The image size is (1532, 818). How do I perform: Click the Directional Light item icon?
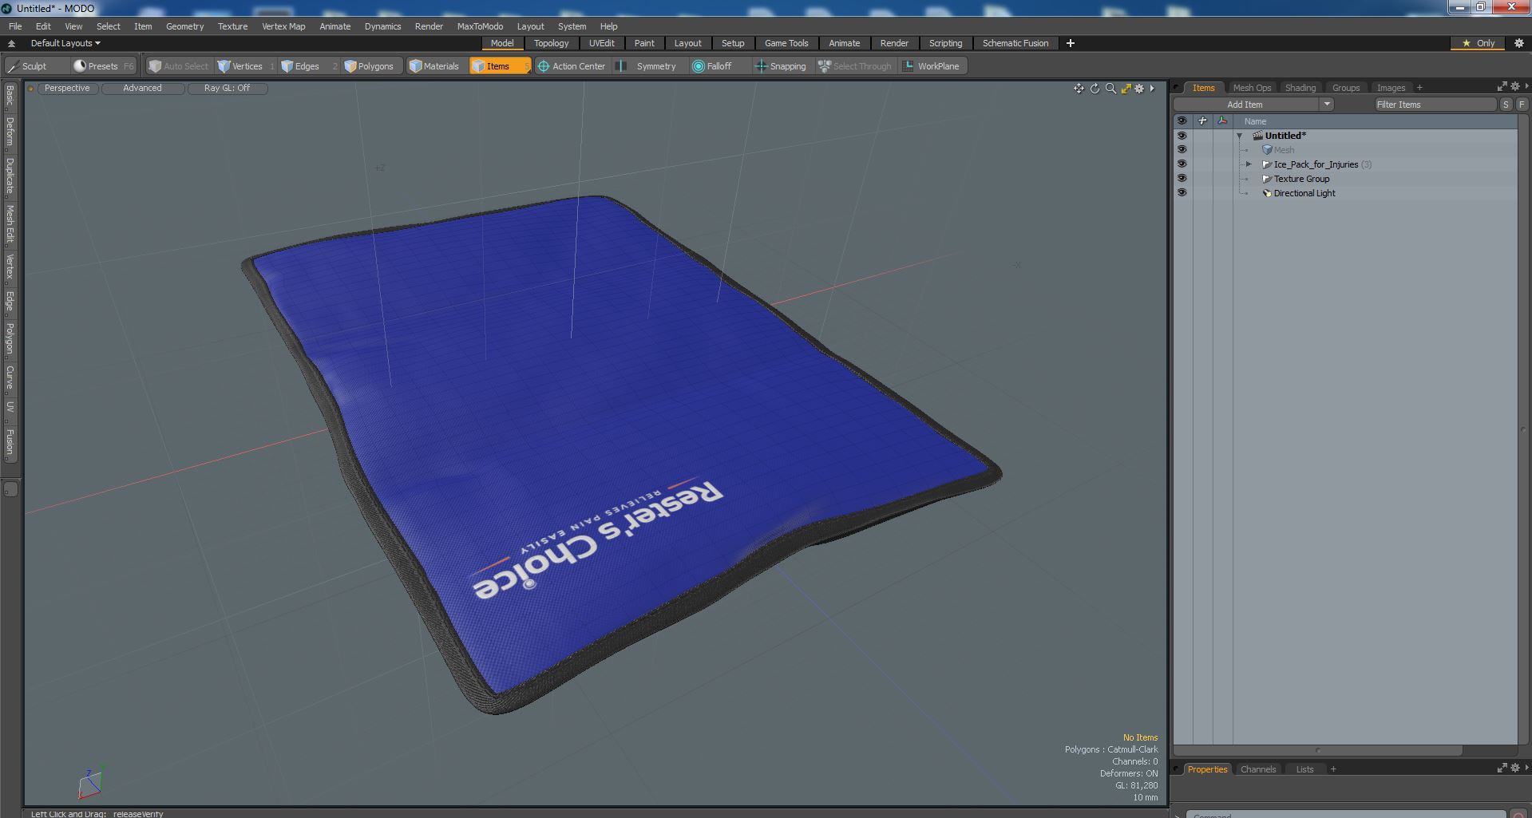pyautogui.click(x=1267, y=193)
